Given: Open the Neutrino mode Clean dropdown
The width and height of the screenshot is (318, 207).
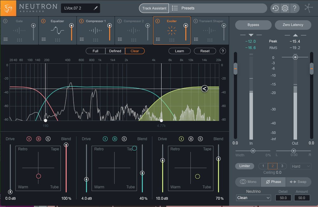Looking at the screenshot, I should (253, 198).
